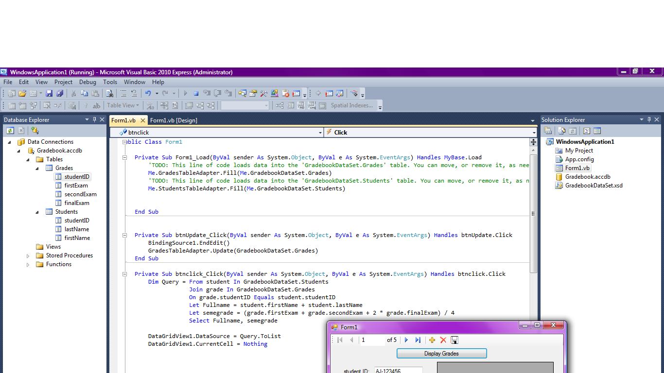Viewport: 664px width, 373px height.
Task: Click the yellow Add New plus in Form1
Action: (432, 340)
